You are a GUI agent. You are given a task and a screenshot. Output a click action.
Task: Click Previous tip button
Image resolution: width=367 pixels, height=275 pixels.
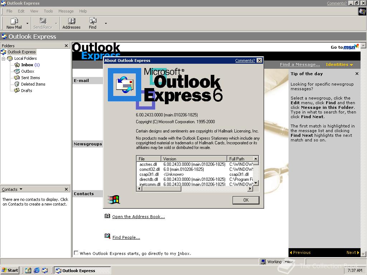[x=300, y=252]
